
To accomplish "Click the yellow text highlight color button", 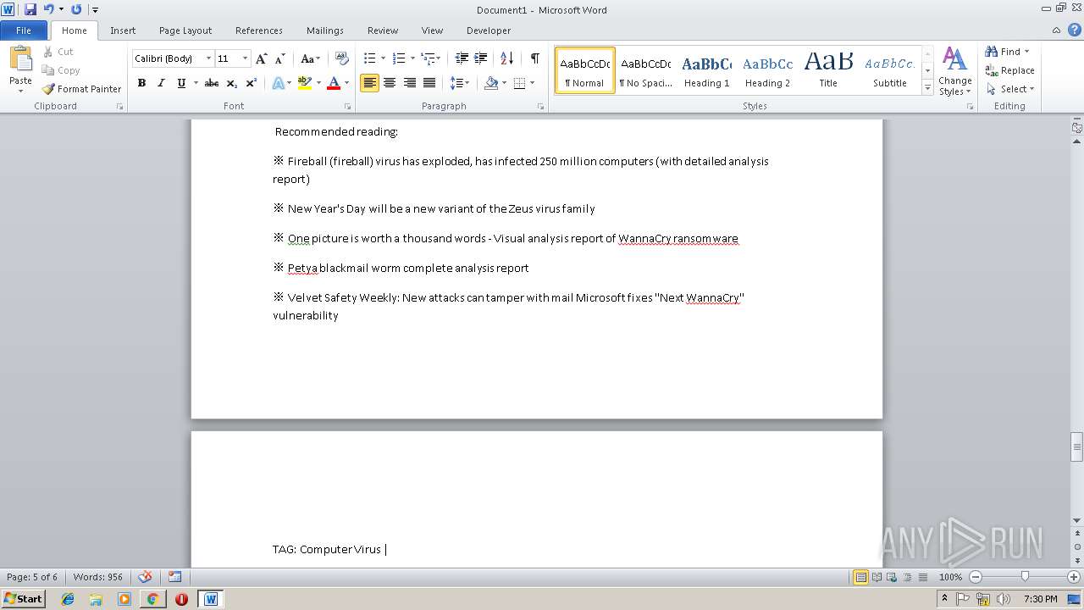I will pyautogui.click(x=305, y=83).
